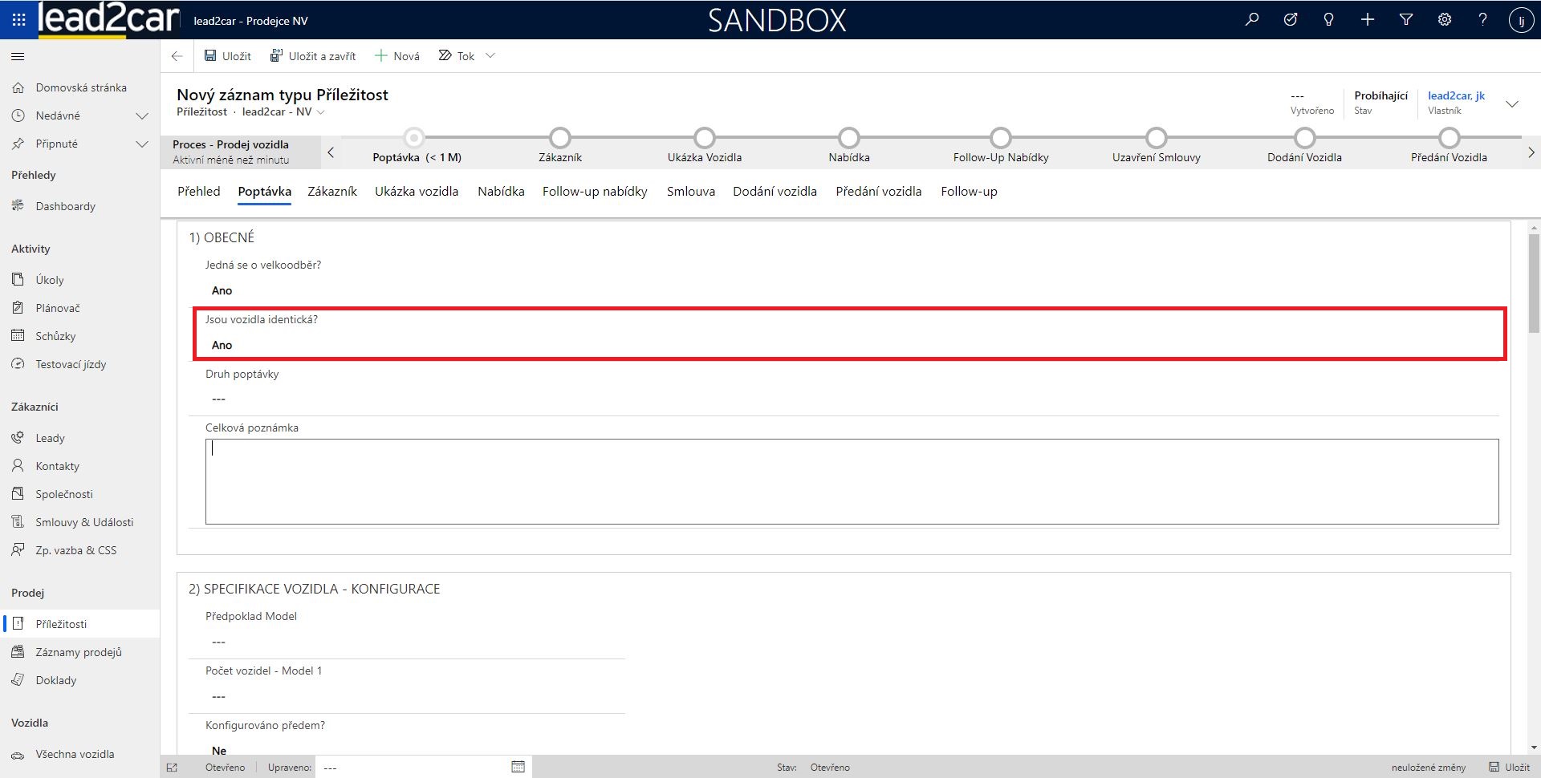Toggle 'Jedná se o velkoodběr?' Ano value
Screen dimensions: 1541x778
click(222, 290)
